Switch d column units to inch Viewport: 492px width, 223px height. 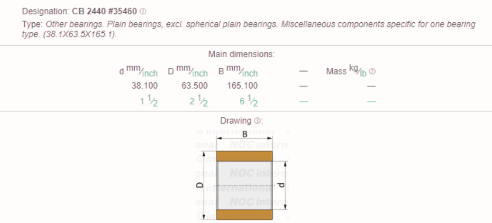pyautogui.click(x=150, y=74)
